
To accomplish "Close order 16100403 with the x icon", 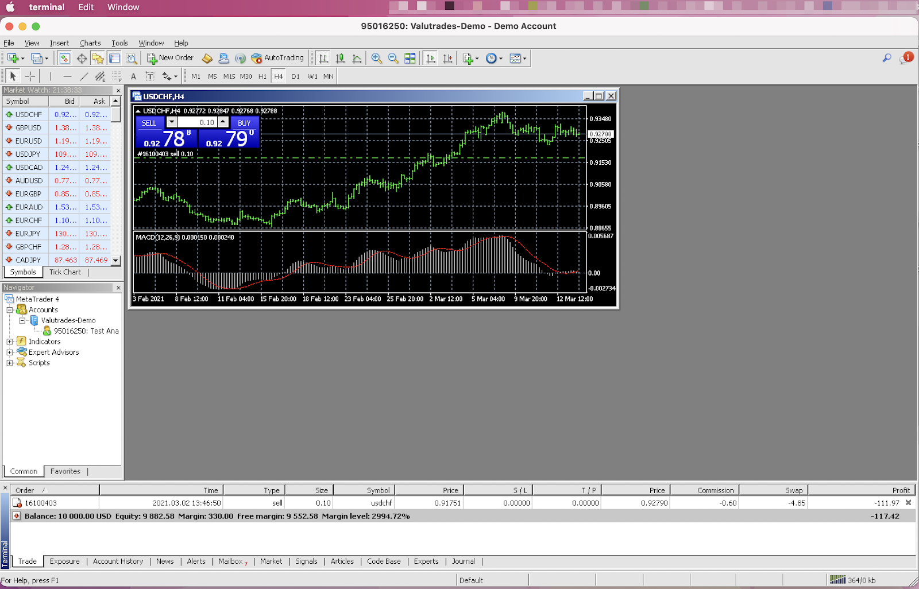I will click(x=908, y=503).
